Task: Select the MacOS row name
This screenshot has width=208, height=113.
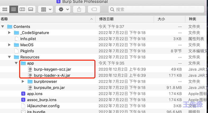Action: 27,45
